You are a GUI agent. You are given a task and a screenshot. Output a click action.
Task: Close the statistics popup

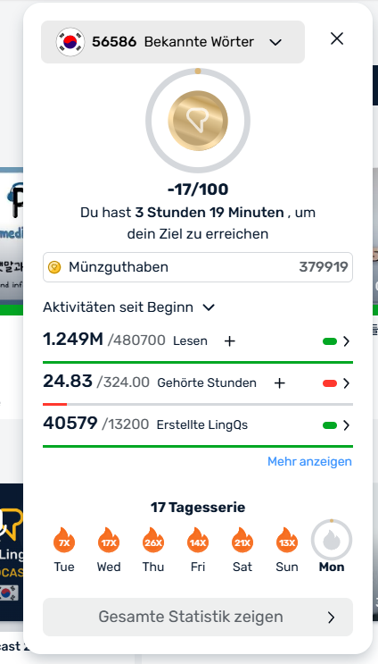pyautogui.click(x=337, y=38)
